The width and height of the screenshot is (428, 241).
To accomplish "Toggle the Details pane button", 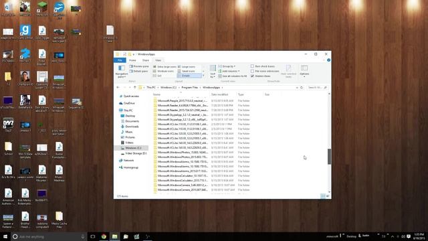I will [x=138, y=72].
